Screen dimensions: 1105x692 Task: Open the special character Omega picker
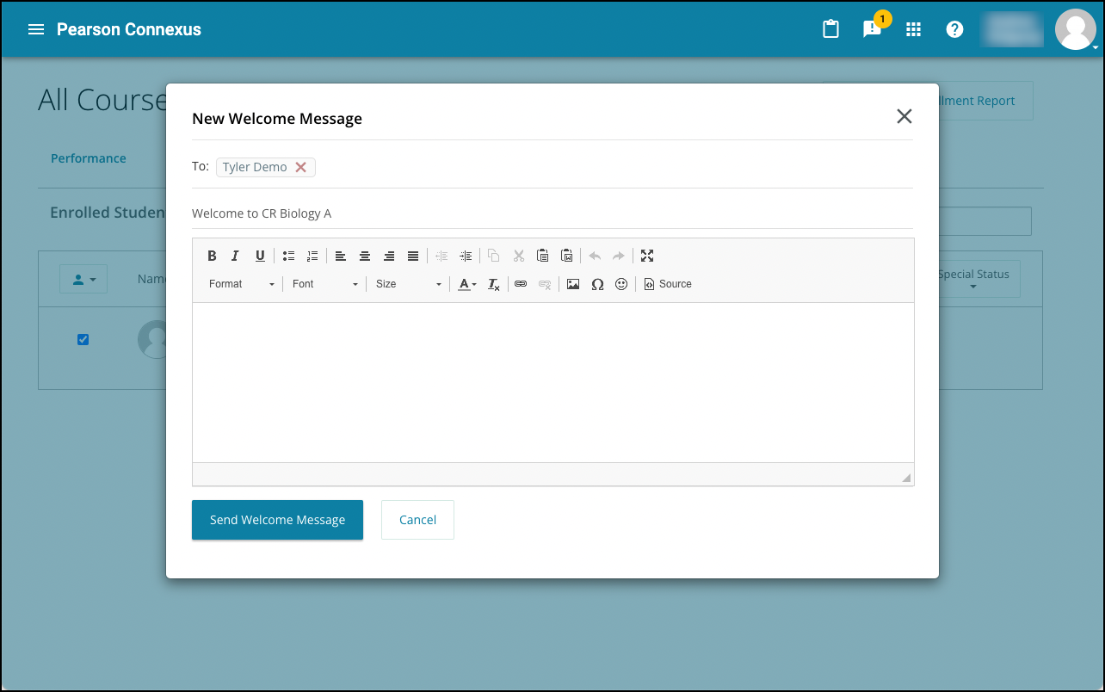(597, 284)
